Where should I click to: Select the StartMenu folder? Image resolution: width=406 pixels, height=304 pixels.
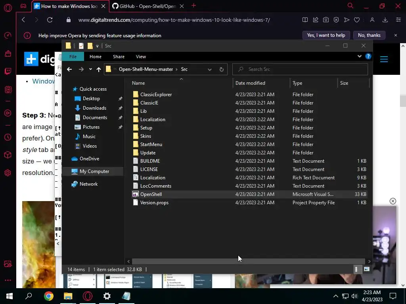(x=151, y=144)
